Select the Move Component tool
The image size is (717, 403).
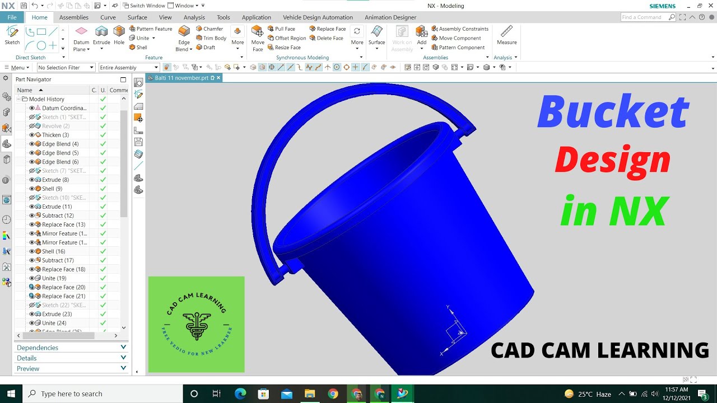[x=456, y=38]
